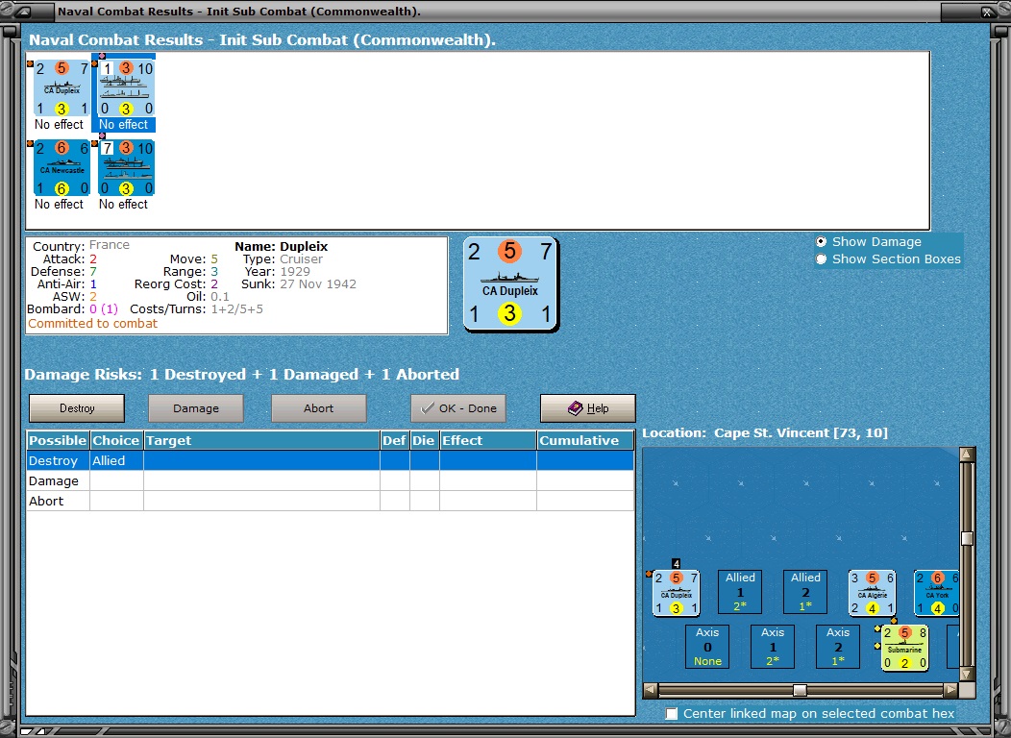Click the highlighted convoy counter with 1 3 10
Viewport: 1011px width, 738px height.
coord(127,88)
